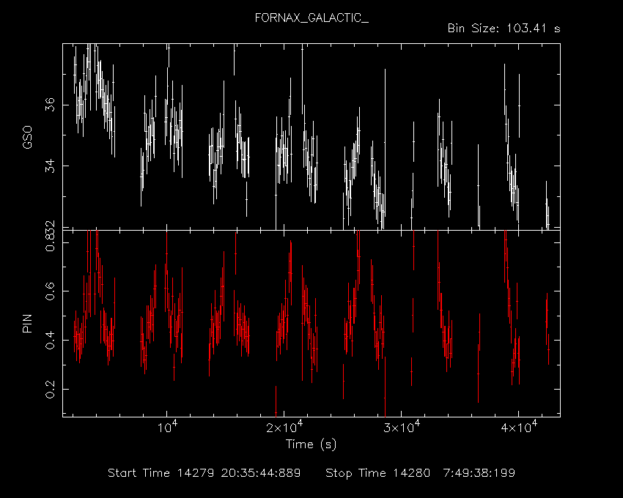The image size is (623, 498).
Task: Click the Stop Time 14280 7:49:38:199 text
Action: (421, 473)
